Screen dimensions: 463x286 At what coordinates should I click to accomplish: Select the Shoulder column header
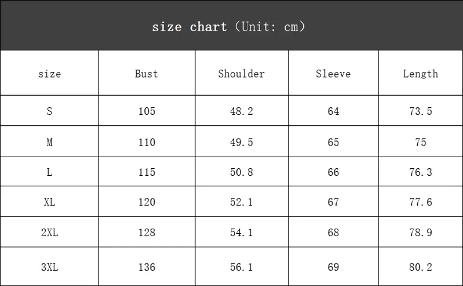pos(241,74)
